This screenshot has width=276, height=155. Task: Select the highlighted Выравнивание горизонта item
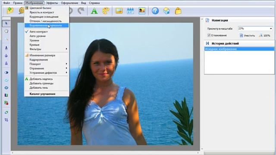coord(47,25)
